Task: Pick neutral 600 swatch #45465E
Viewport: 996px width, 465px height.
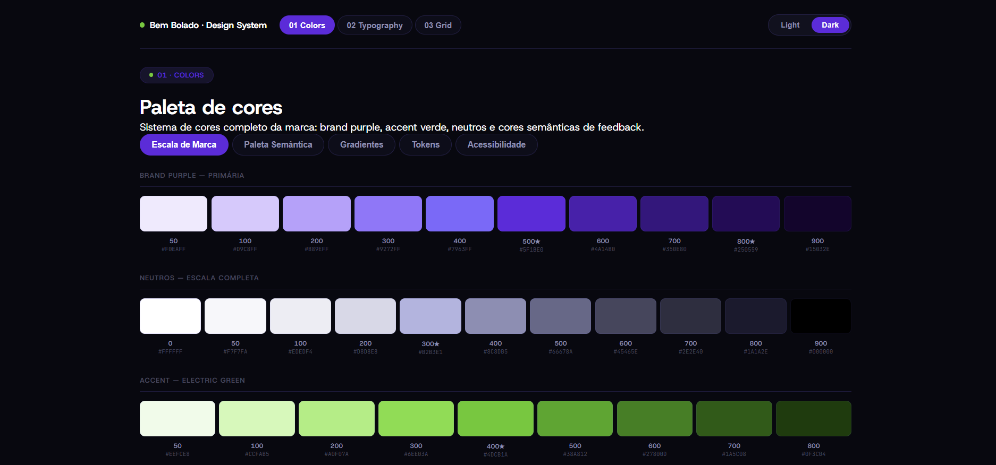Action: pos(626,316)
